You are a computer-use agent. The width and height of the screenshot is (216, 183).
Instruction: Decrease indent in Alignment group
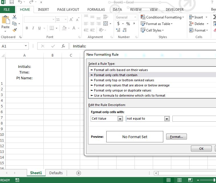86,30
